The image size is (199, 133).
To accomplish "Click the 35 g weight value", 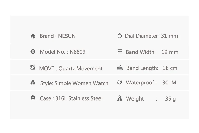I will [x=171, y=99].
